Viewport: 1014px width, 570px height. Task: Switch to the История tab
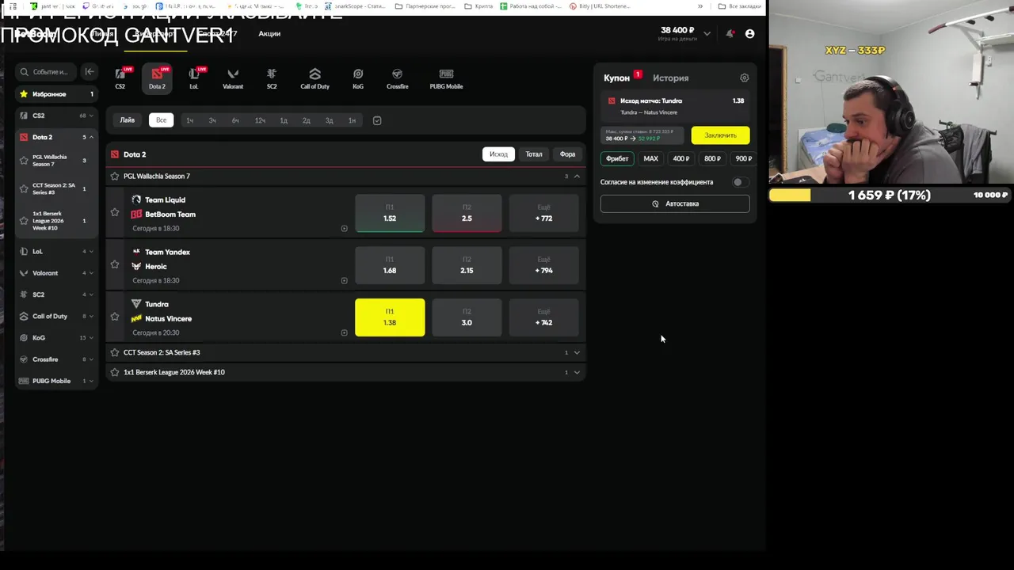(670, 78)
